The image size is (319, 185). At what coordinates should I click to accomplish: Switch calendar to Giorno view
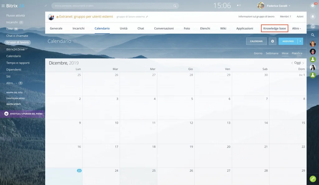258,53
